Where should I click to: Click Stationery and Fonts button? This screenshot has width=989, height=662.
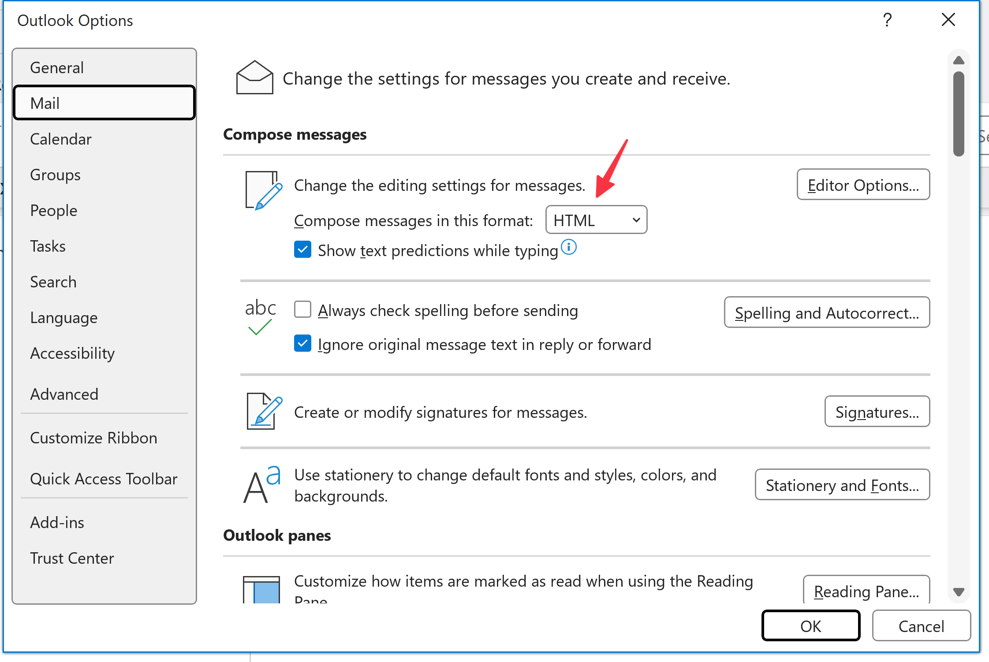(x=842, y=485)
